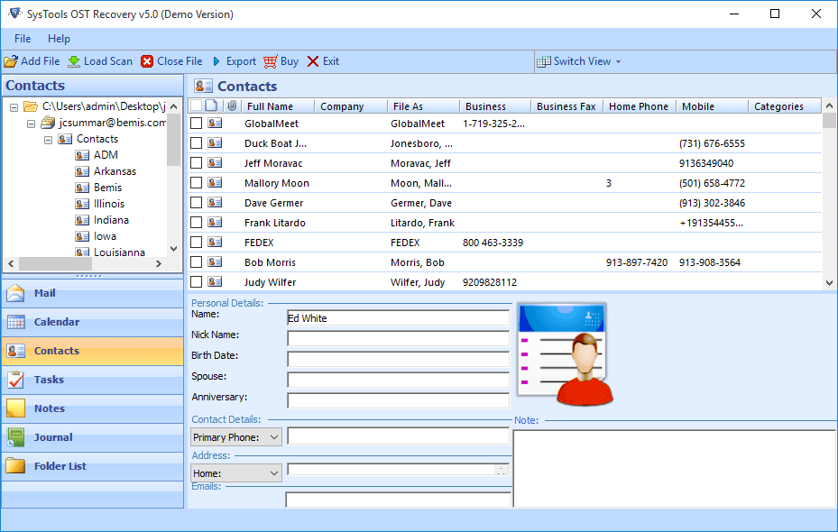
Task: Click the SysTools app logo in title bar
Action: tap(14, 14)
